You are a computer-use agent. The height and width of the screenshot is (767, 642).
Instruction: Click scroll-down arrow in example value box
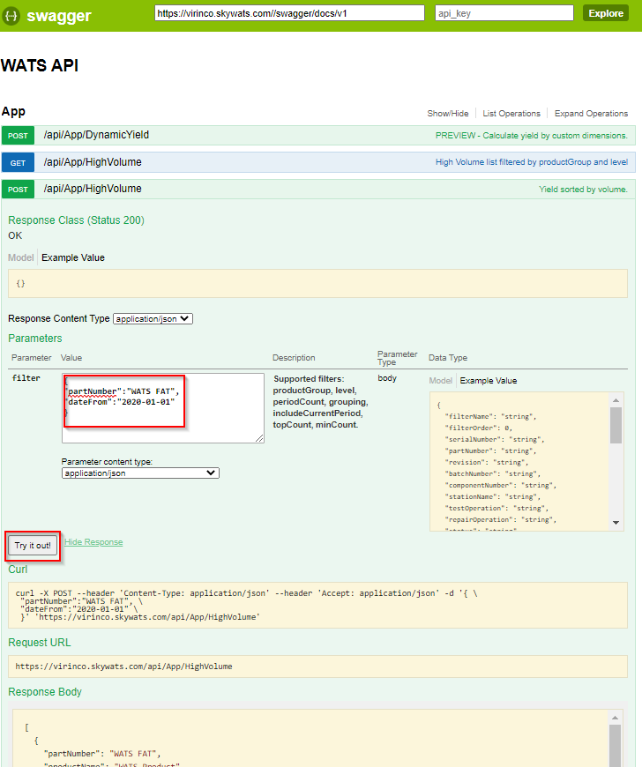616,523
